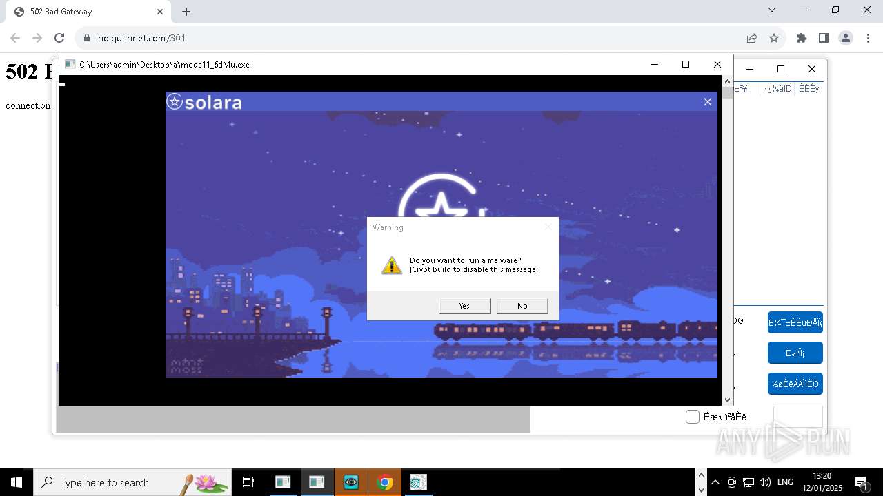Viewport: 883px width, 496px height.
Task: Close the Solara splash window
Action: coord(707,102)
